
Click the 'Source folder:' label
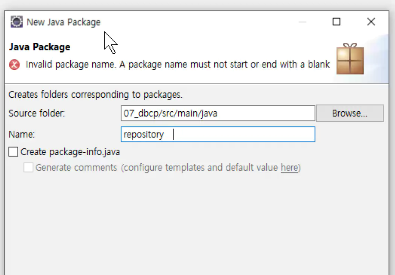pos(37,113)
